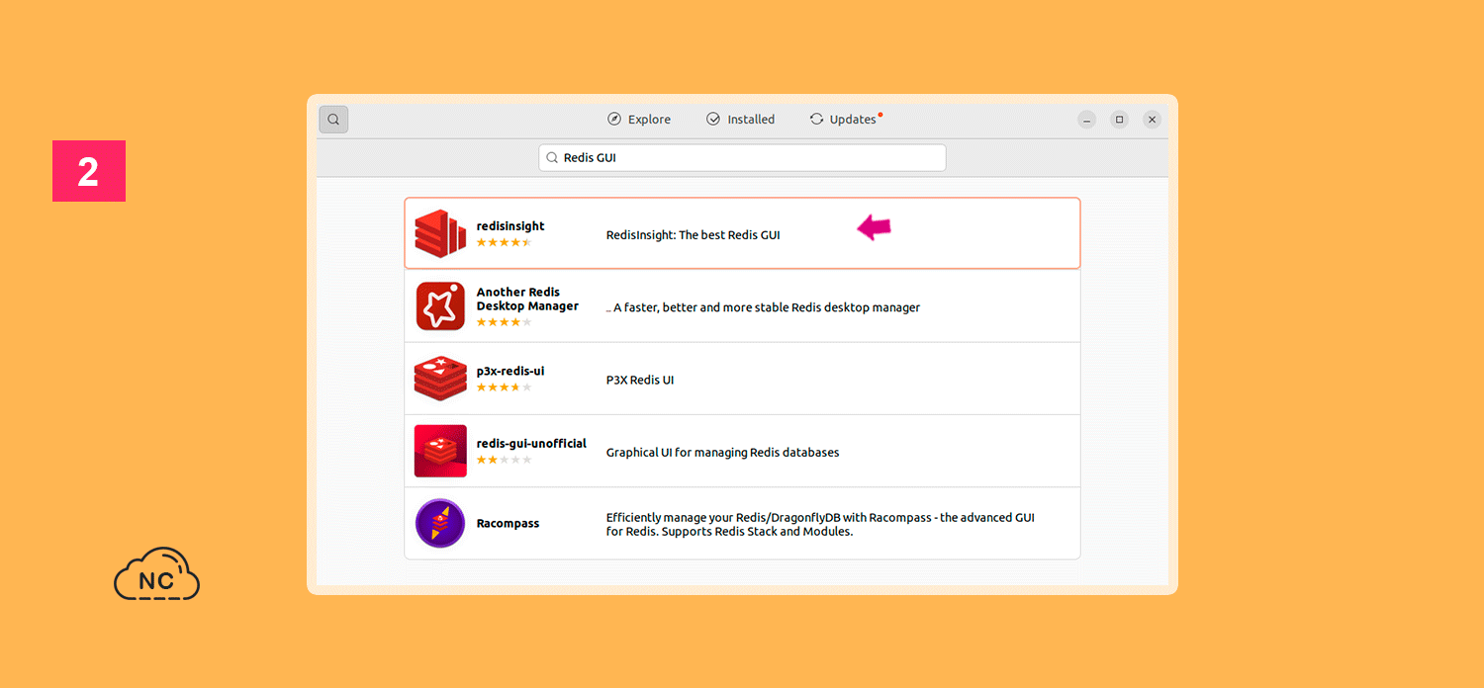Image resolution: width=1484 pixels, height=688 pixels.
Task: Select the redis-gui-unofficial title
Action: tap(531, 444)
